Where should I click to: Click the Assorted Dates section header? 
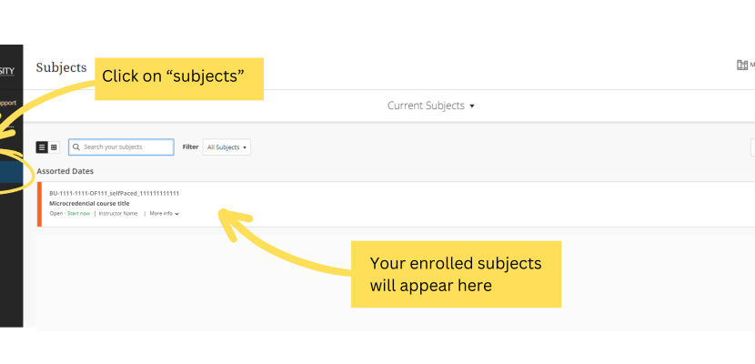click(65, 171)
